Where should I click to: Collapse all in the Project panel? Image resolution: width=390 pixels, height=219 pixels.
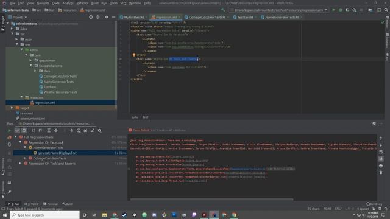[98, 17]
